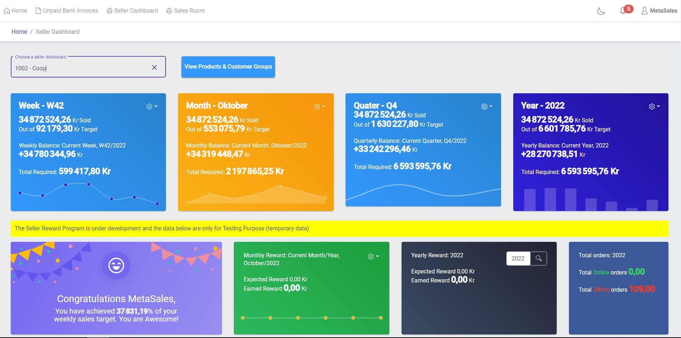The width and height of the screenshot is (681, 338).
Task: Click last data point on weekly chart
Action: [x=157, y=204]
